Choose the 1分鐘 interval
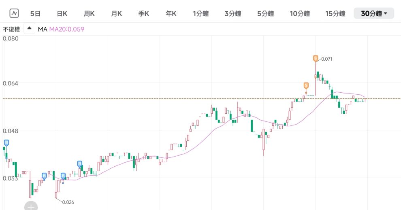Screen dimensions: 401x210 pyautogui.click(x=200, y=13)
